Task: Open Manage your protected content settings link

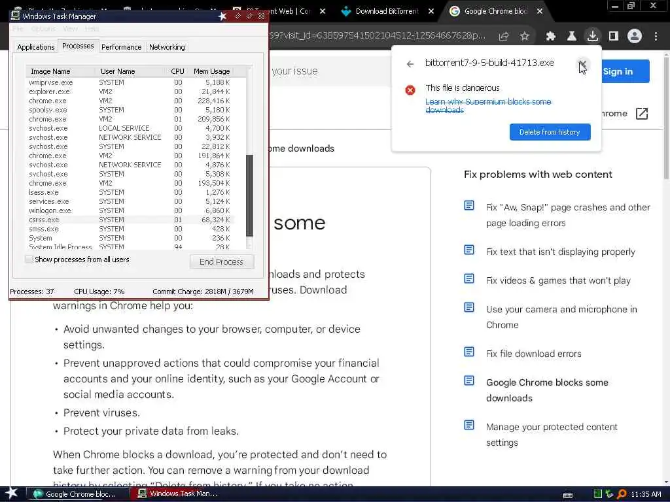Action: point(552,435)
